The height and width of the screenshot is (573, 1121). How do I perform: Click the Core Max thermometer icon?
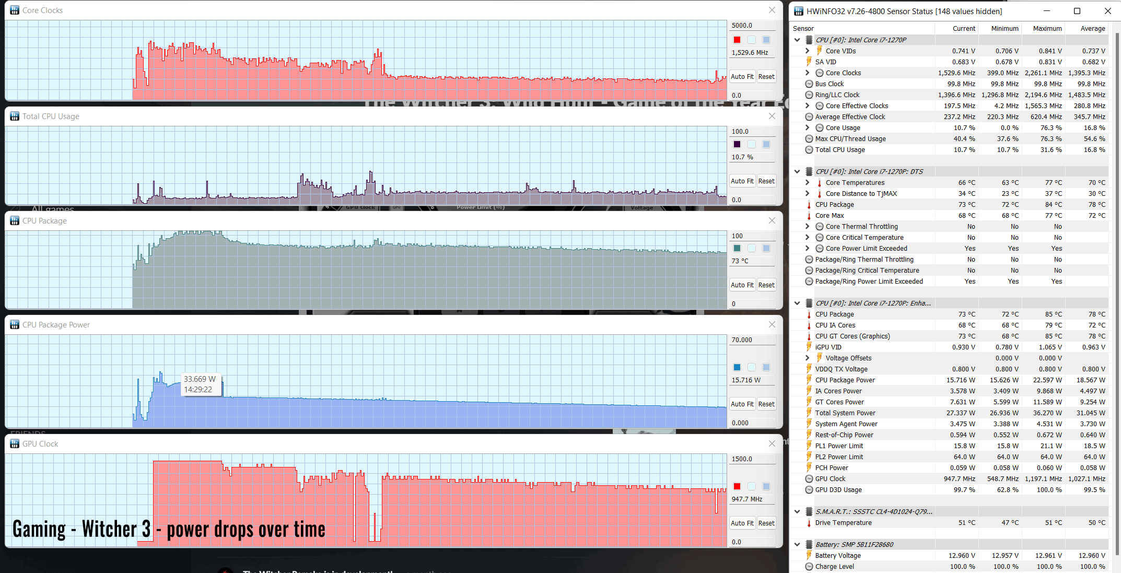click(809, 215)
